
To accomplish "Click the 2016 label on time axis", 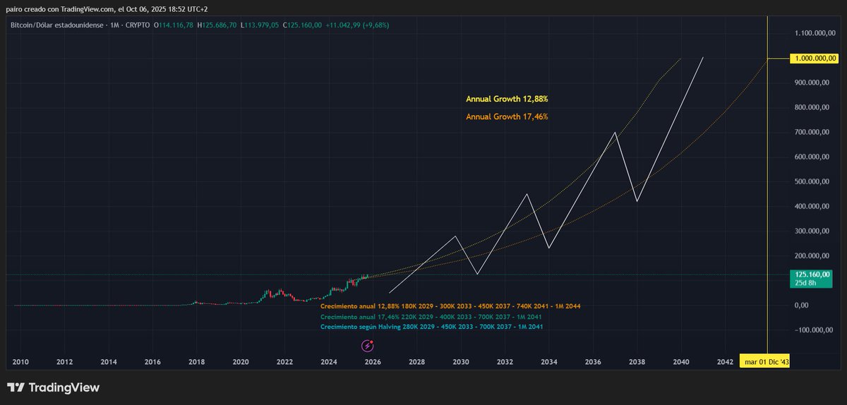I will coord(152,362).
